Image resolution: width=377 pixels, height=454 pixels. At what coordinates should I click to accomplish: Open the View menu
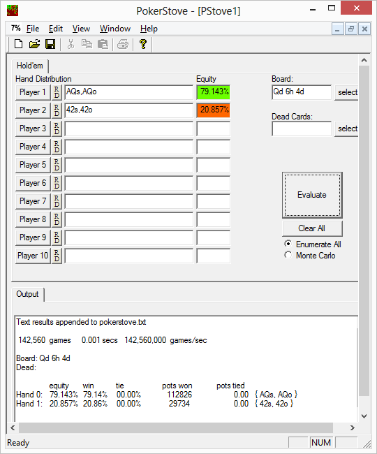[81, 29]
